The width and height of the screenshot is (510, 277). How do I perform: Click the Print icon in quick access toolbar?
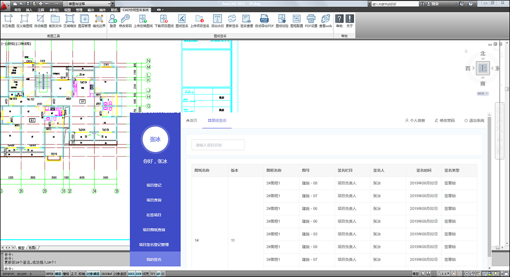coord(41,4)
